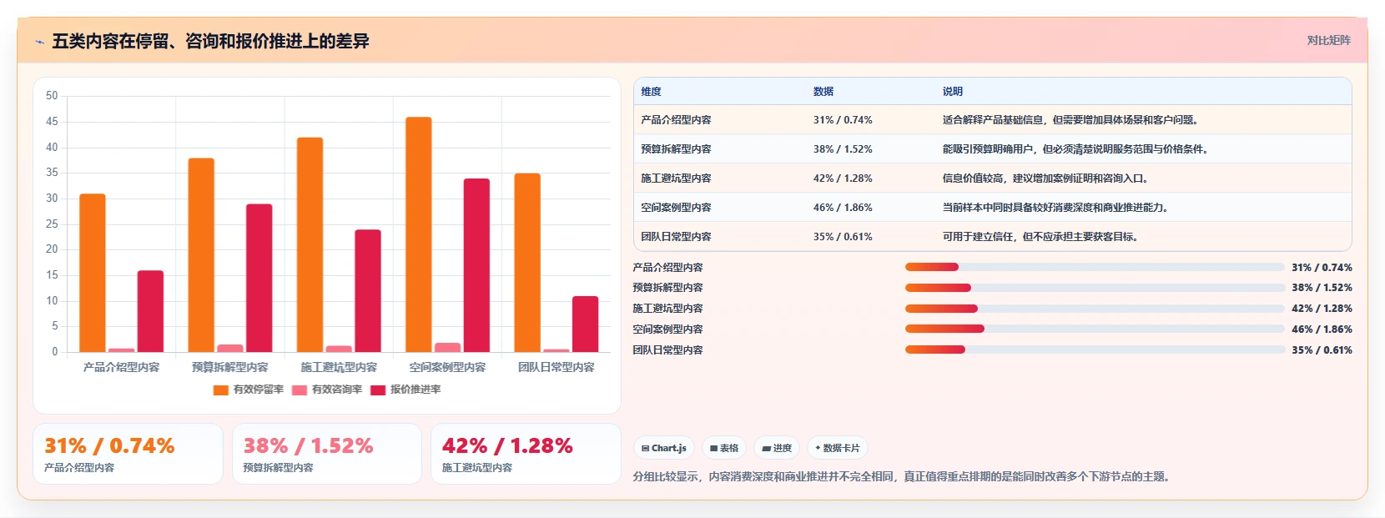Select table row 施工避坑型内容
The width and height of the screenshot is (1385, 518).
coord(993,179)
